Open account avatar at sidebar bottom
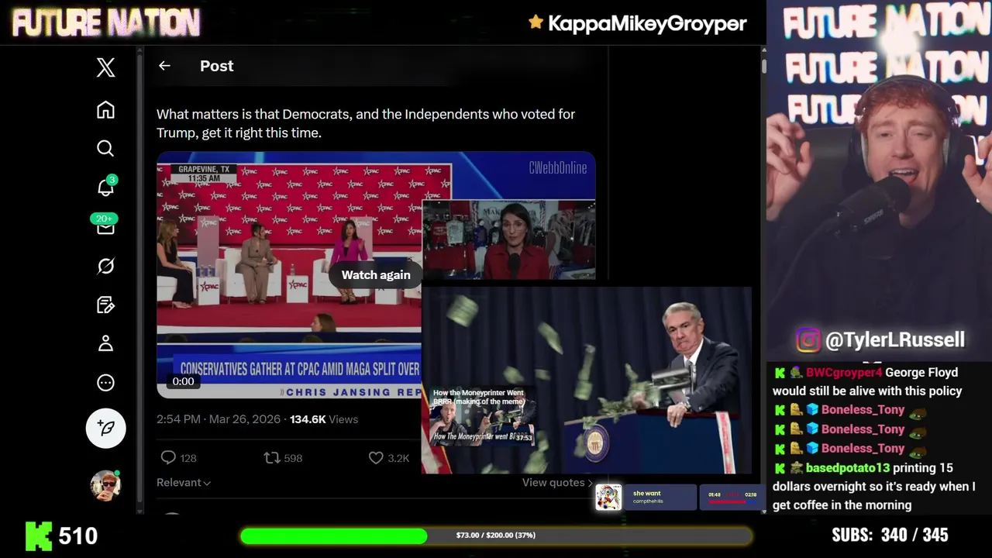992x558 pixels. coord(105,485)
